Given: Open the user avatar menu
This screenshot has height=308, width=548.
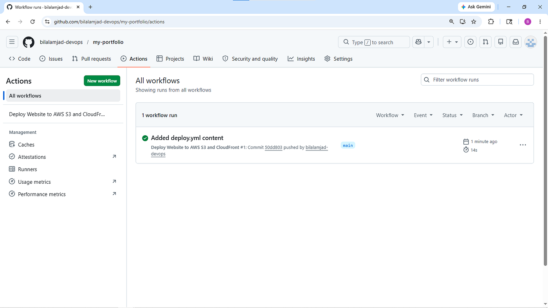Looking at the screenshot, I should [530, 42].
